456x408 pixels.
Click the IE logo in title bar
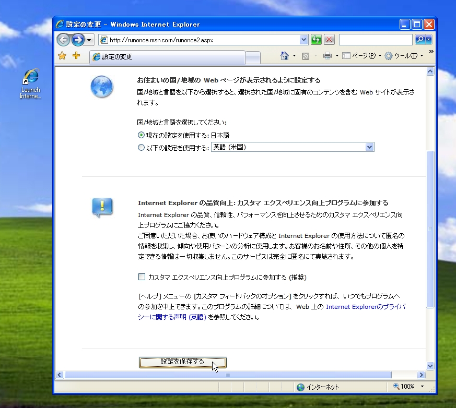[60, 24]
